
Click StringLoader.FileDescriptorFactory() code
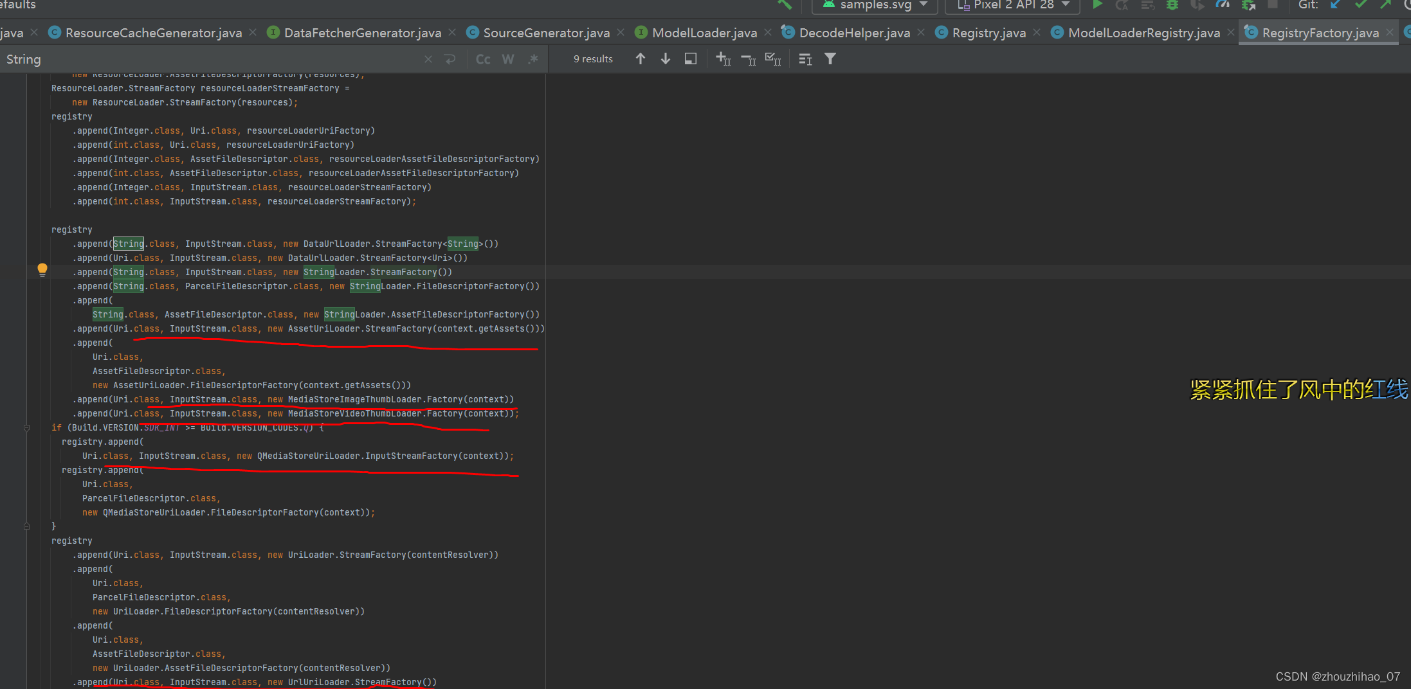pos(444,286)
